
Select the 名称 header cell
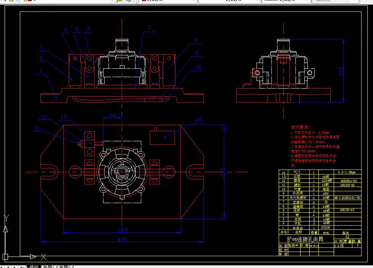tap(298, 232)
